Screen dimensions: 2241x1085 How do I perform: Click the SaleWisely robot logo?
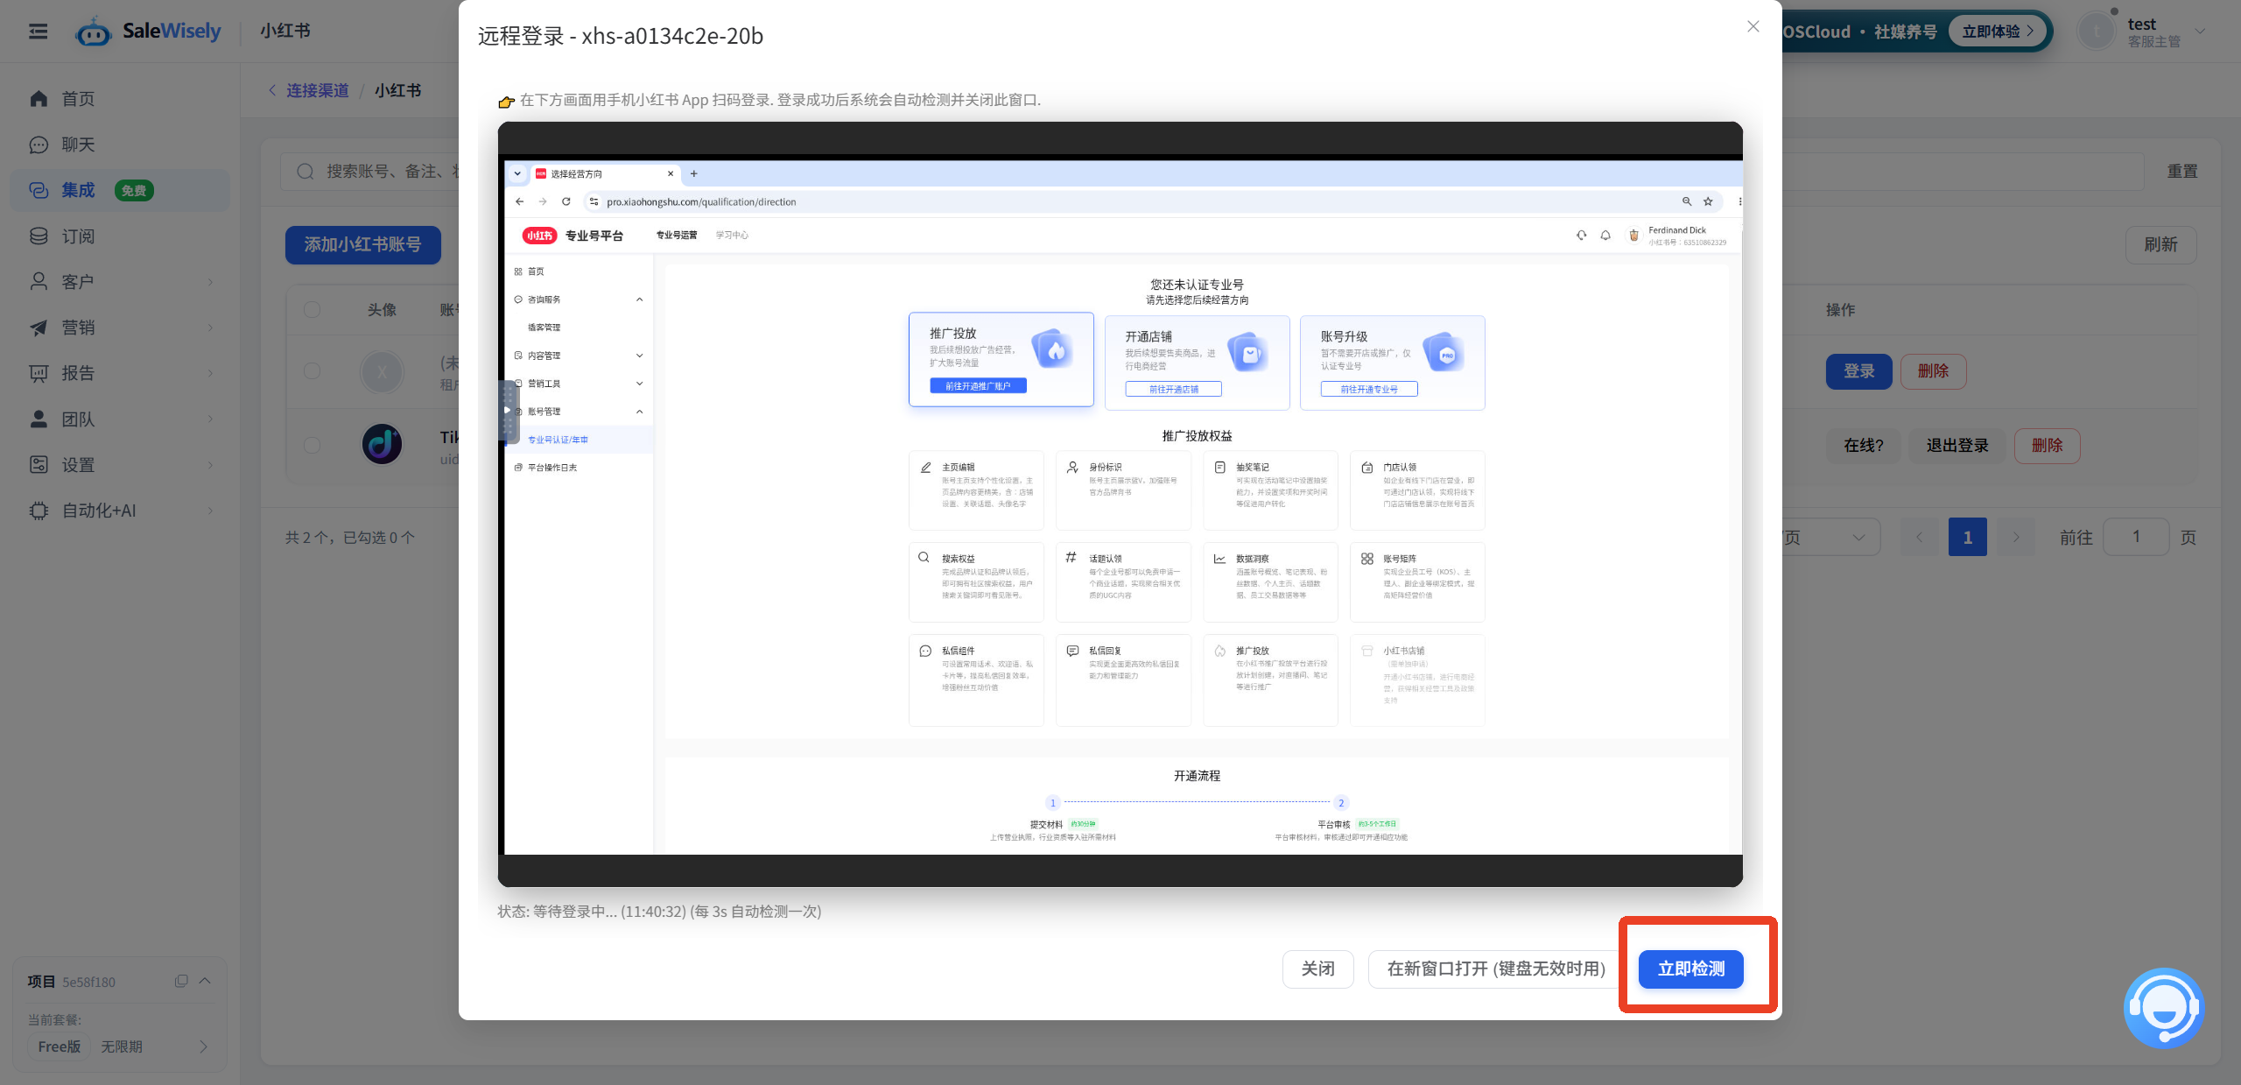93,32
